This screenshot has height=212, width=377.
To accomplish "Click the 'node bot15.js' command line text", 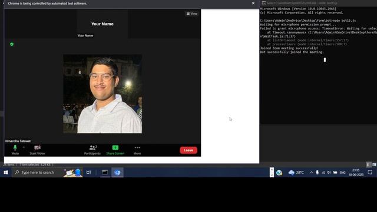I will click(x=344, y=21).
